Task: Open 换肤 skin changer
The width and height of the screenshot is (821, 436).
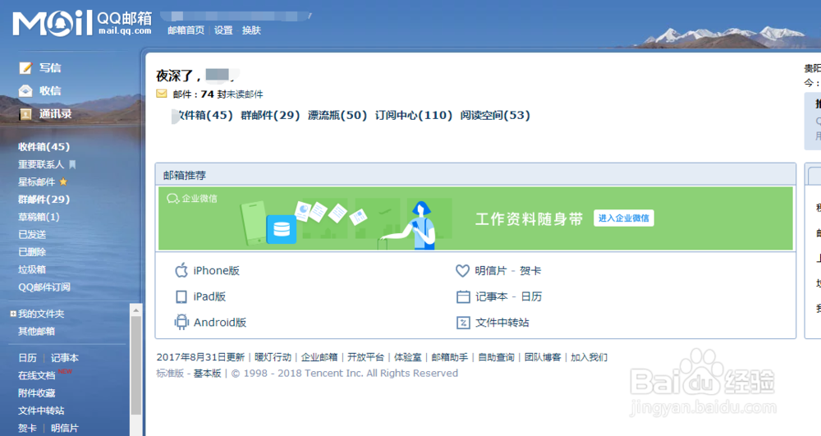Action: [251, 30]
